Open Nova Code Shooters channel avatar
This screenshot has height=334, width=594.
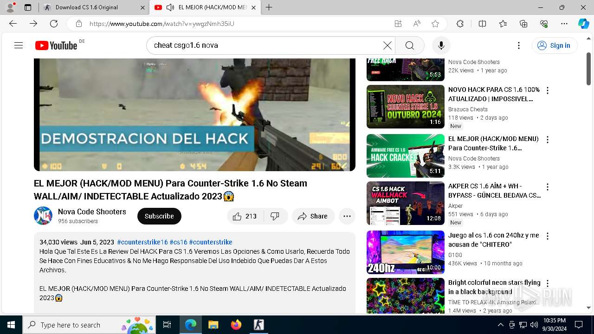43,216
